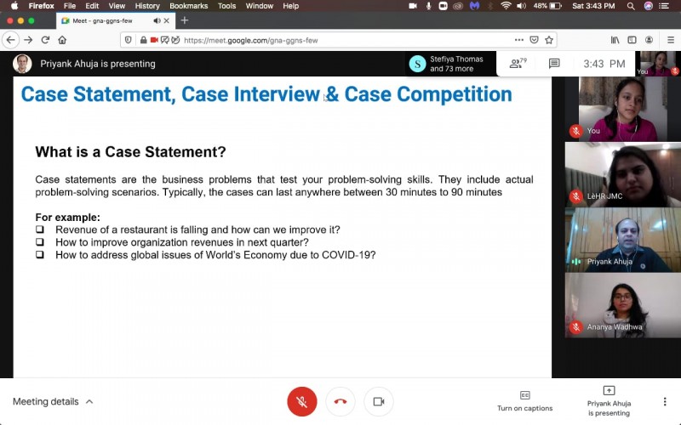Click presenter avatar beside Priyank Ahuja is presenting
Viewport: 681px width, 425px height.
(x=22, y=64)
